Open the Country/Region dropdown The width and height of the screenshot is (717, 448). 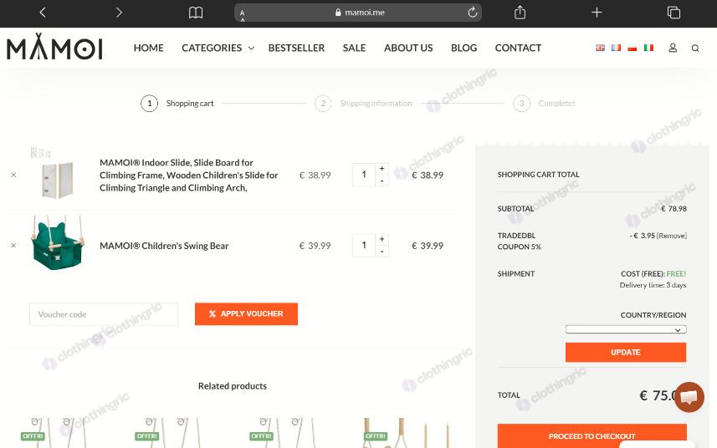626,329
